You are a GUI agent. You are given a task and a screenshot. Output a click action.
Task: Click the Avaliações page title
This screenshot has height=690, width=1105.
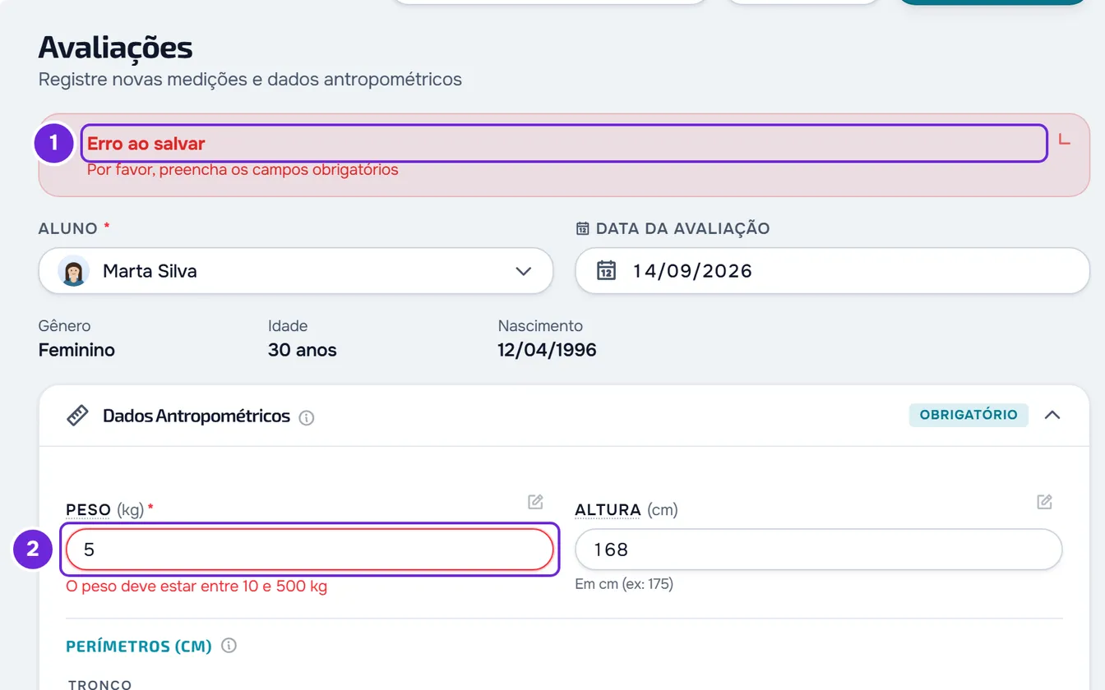click(115, 48)
